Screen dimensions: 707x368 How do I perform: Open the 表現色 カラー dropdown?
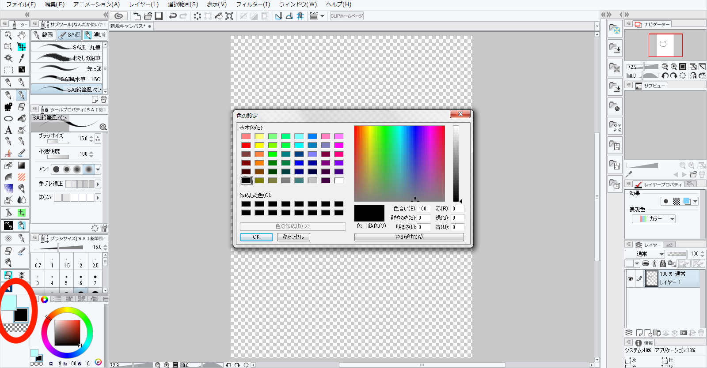click(654, 219)
